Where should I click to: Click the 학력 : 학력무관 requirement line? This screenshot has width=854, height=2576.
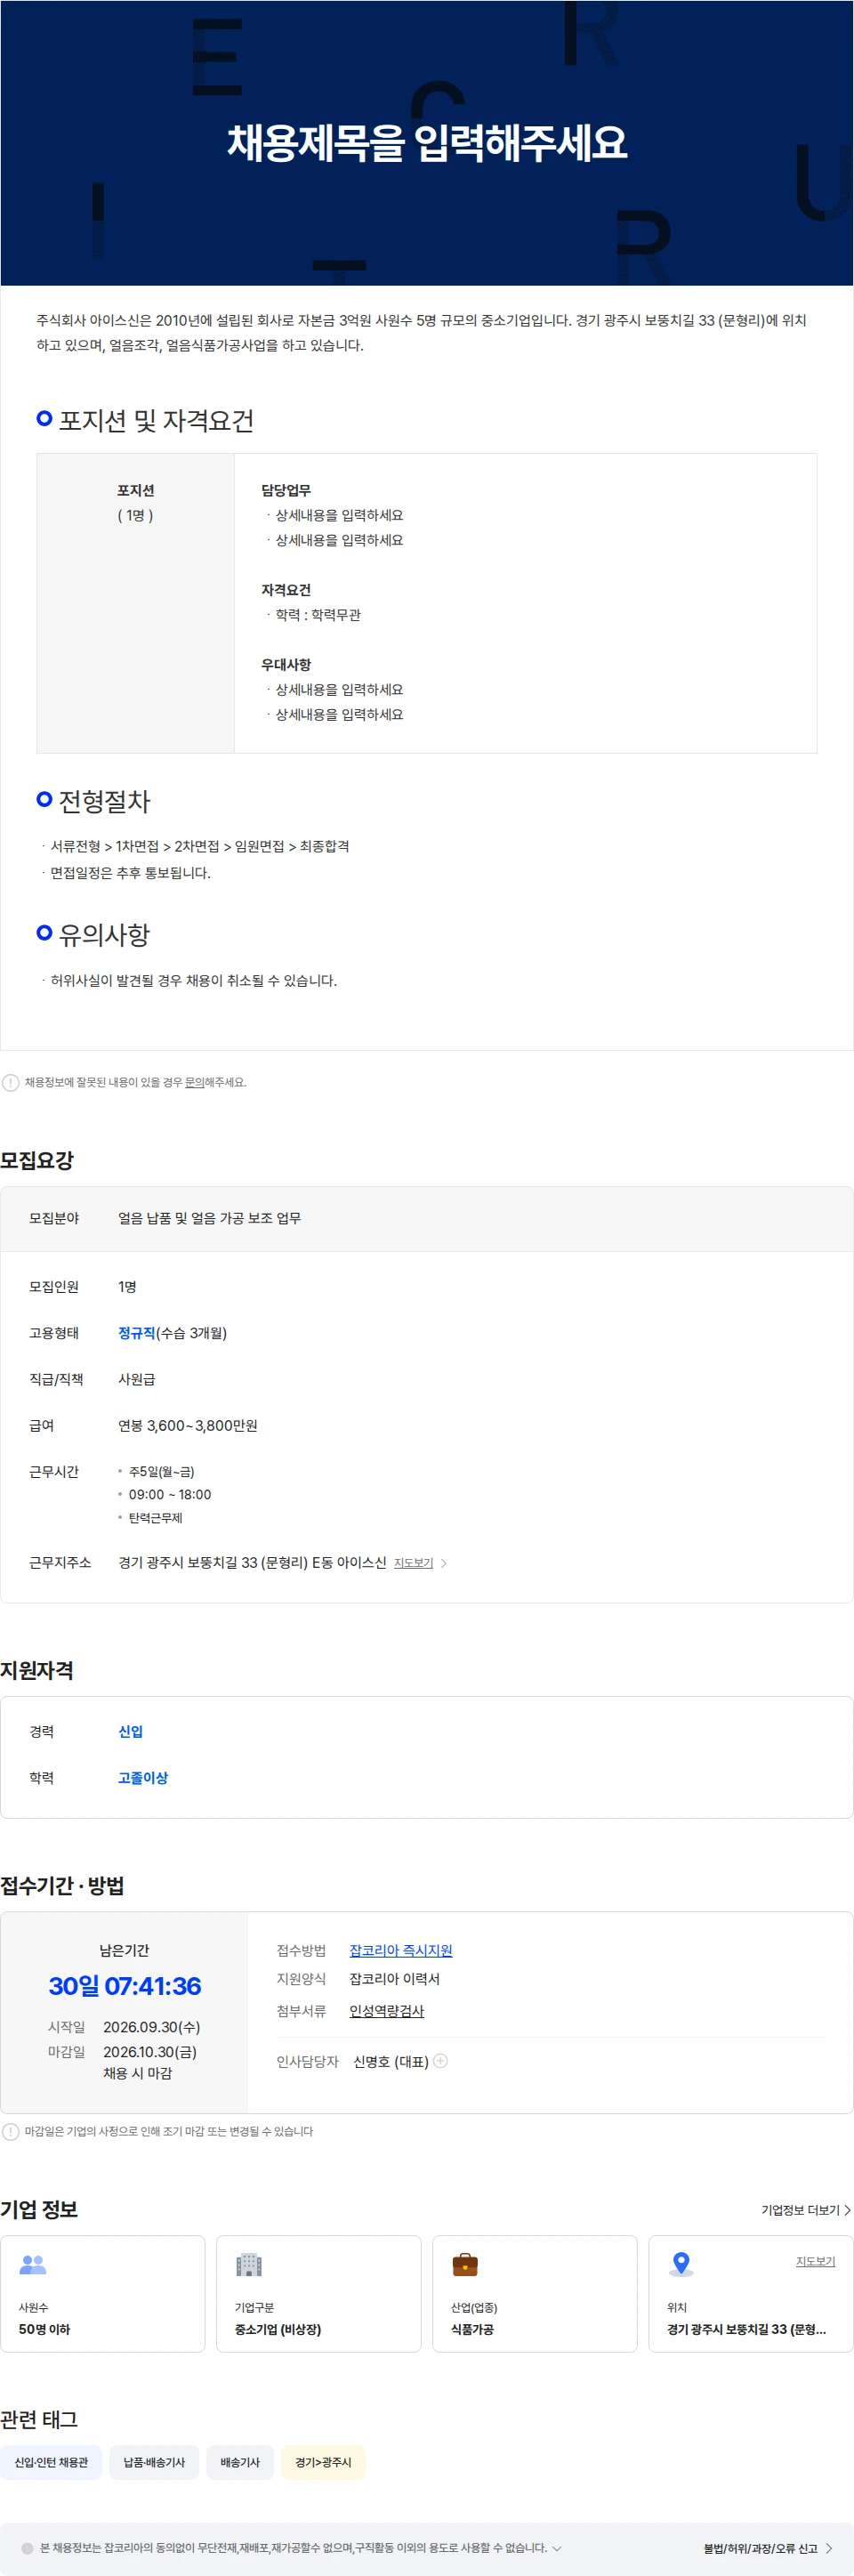(318, 614)
